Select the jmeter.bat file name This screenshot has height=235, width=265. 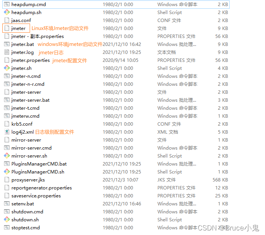(x=23, y=44)
